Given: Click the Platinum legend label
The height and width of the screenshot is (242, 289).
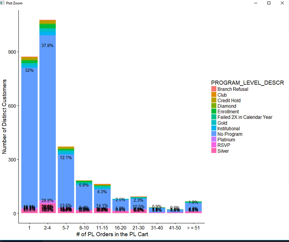Looking at the screenshot, I should click(x=226, y=139).
